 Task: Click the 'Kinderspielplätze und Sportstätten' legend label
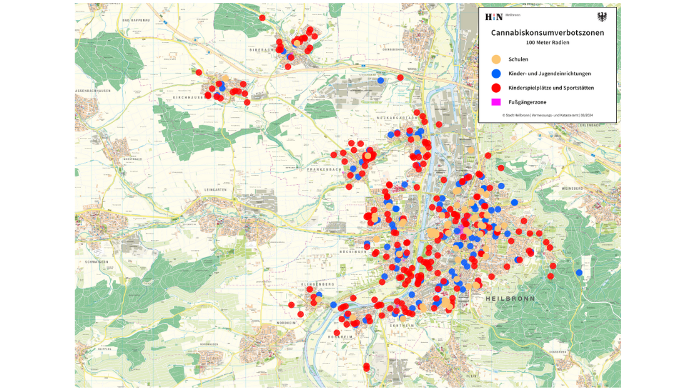(551, 88)
